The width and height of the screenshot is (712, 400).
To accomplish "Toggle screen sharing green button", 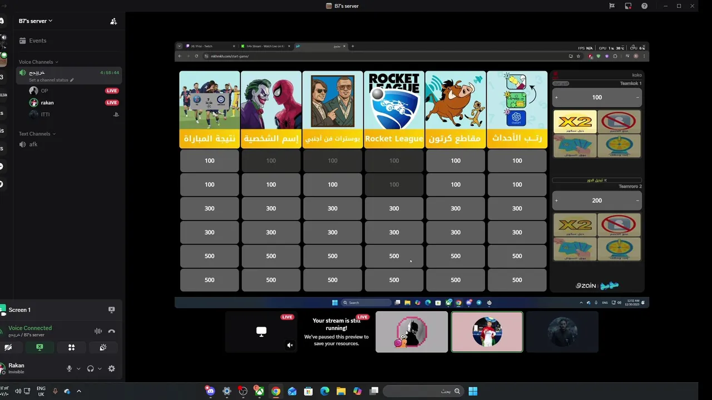I will (39, 347).
